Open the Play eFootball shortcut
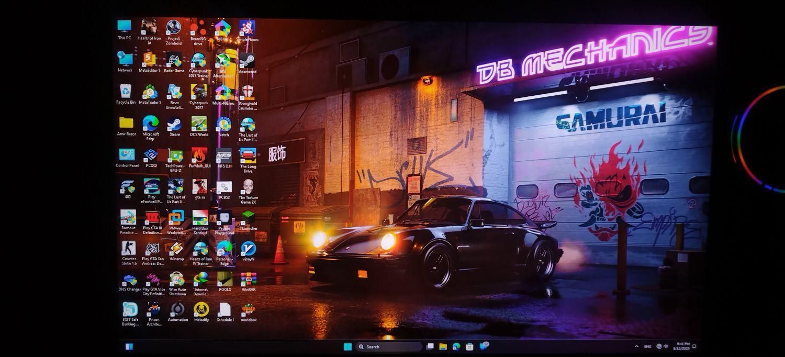The height and width of the screenshot is (357, 785). [x=152, y=192]
